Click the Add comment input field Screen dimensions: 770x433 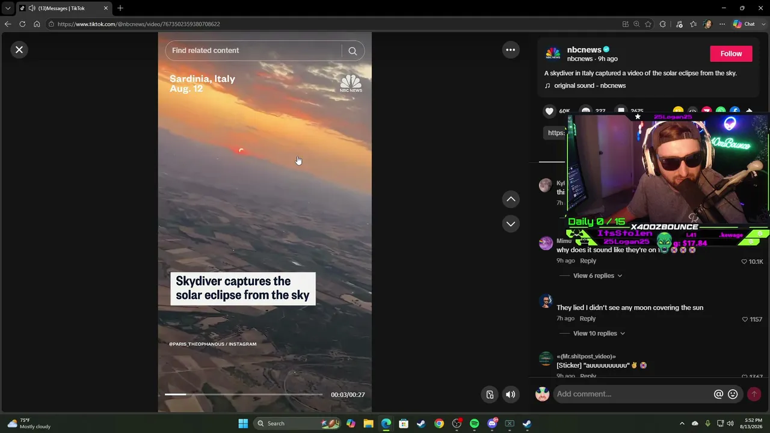tap(632, 394)
